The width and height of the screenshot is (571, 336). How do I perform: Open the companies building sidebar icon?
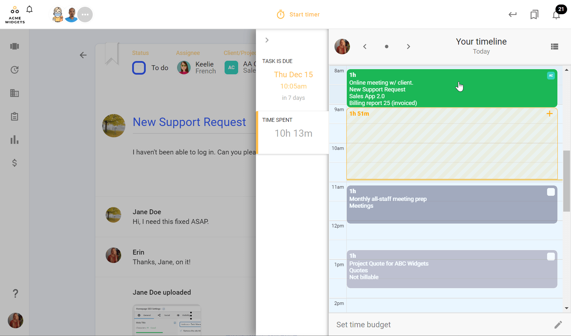15,93
